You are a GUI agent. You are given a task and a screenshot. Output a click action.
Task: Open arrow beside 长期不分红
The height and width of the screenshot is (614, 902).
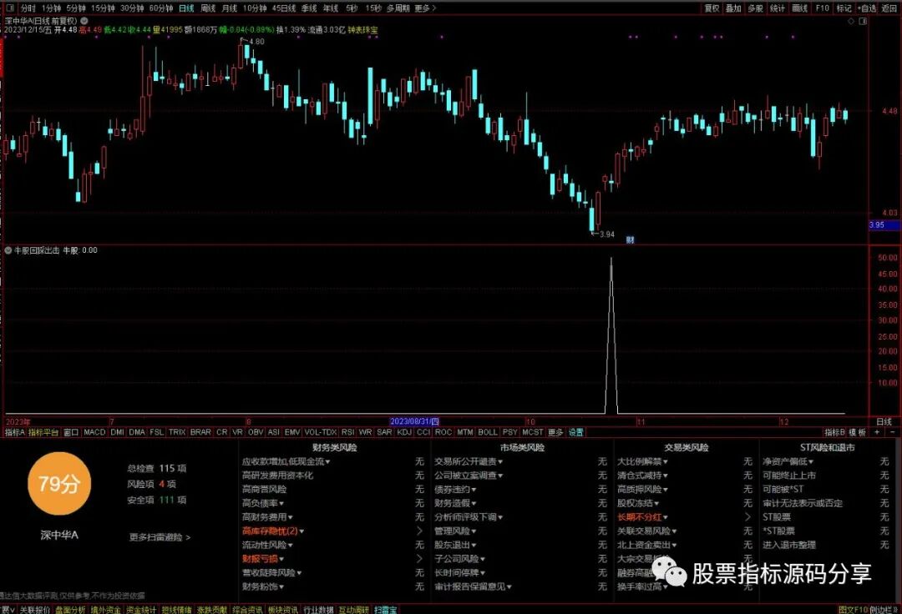tap(747, 517)
